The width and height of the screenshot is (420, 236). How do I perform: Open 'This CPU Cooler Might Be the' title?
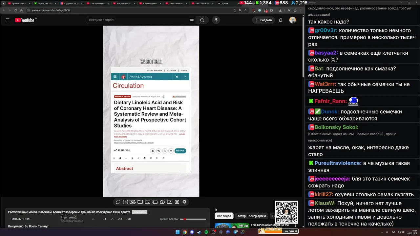(270, 225)
